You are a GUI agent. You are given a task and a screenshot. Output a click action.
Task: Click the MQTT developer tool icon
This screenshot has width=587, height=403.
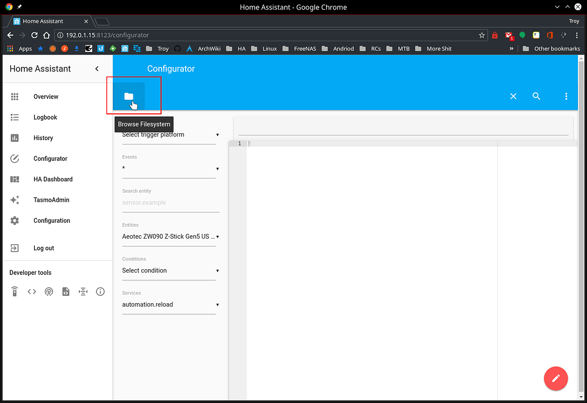[83, 291]
